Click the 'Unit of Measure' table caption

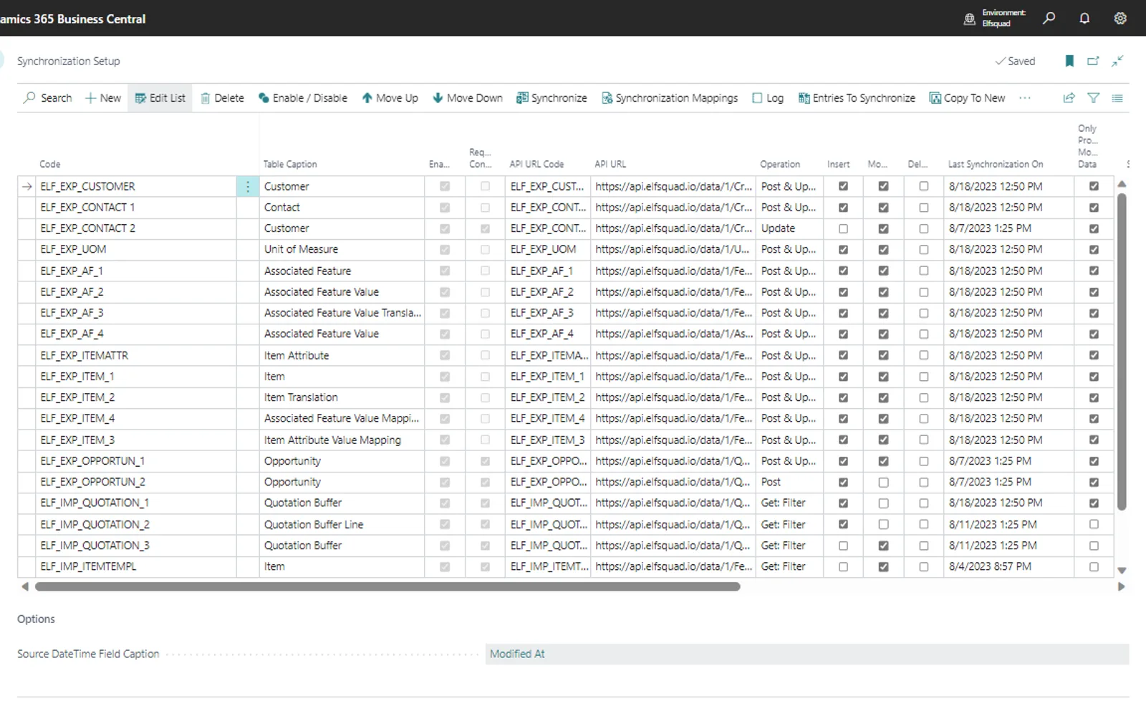(x=342, y=249)
